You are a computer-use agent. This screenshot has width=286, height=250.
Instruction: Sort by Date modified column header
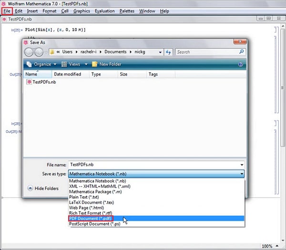[71, 74]
